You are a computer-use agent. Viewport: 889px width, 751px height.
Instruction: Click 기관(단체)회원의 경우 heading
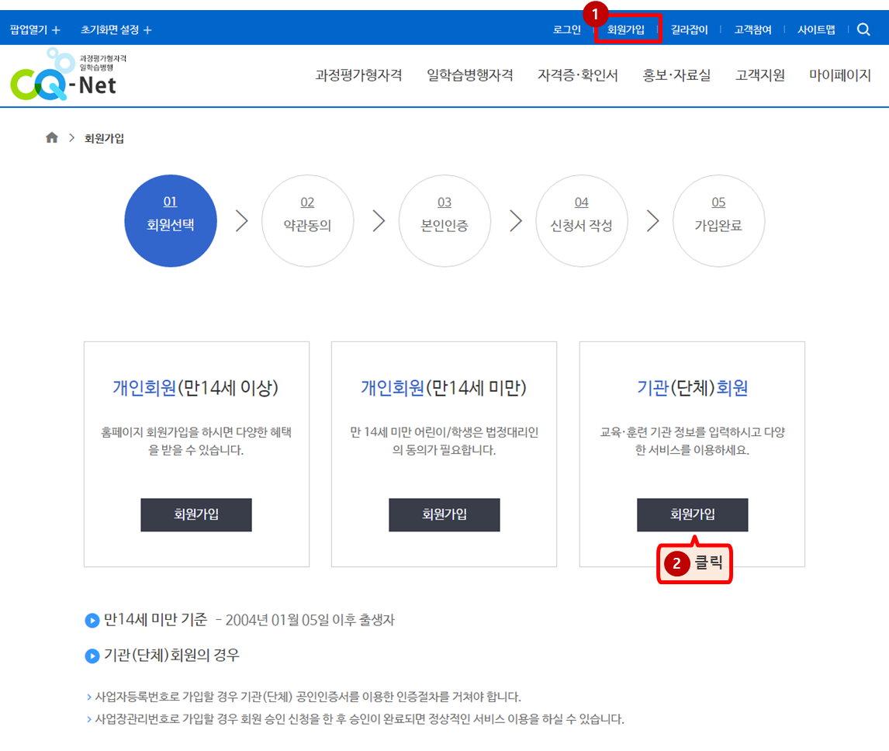[171, 655]
